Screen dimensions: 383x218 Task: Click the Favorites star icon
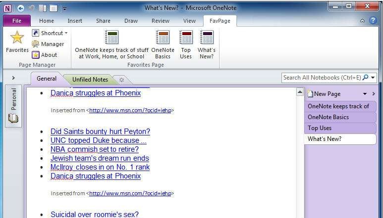[x=17, y=37]
